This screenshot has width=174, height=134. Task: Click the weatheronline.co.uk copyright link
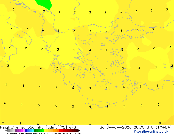pos(151,132)
